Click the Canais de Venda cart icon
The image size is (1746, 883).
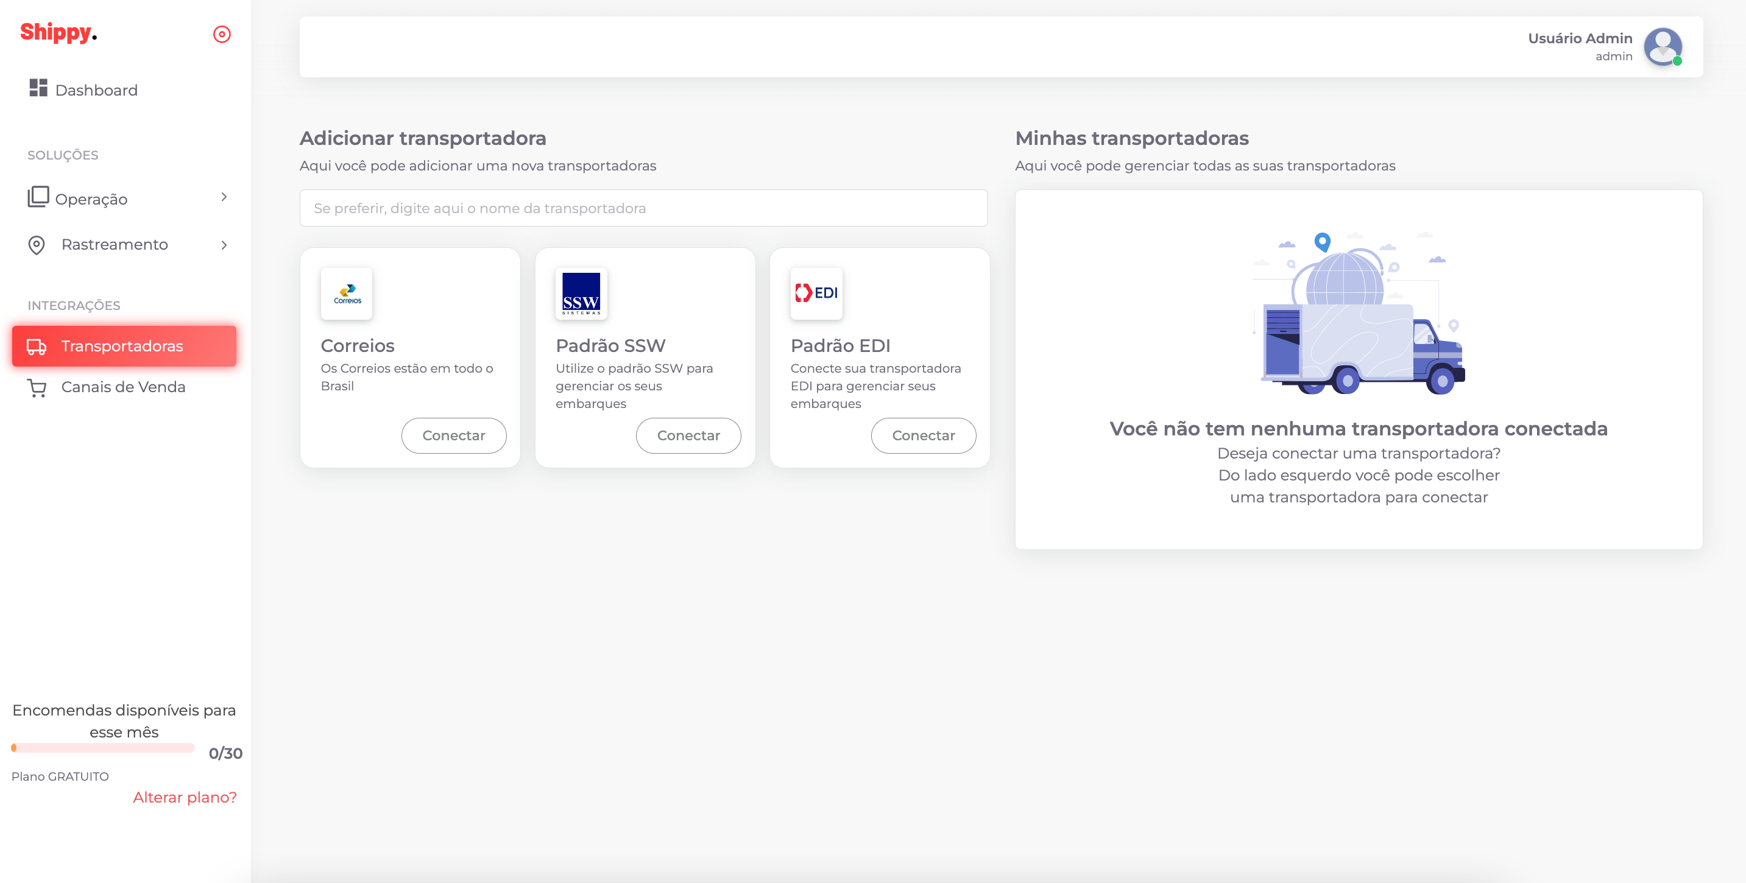tap(37, 388)
